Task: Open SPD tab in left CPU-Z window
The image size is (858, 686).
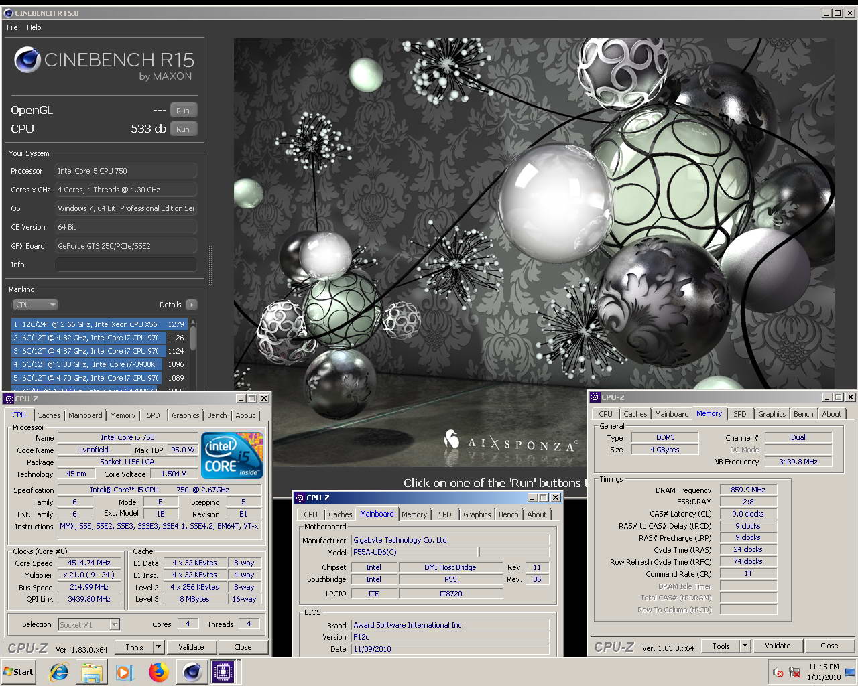Action: pyautogui.click(x=154, y=415)
